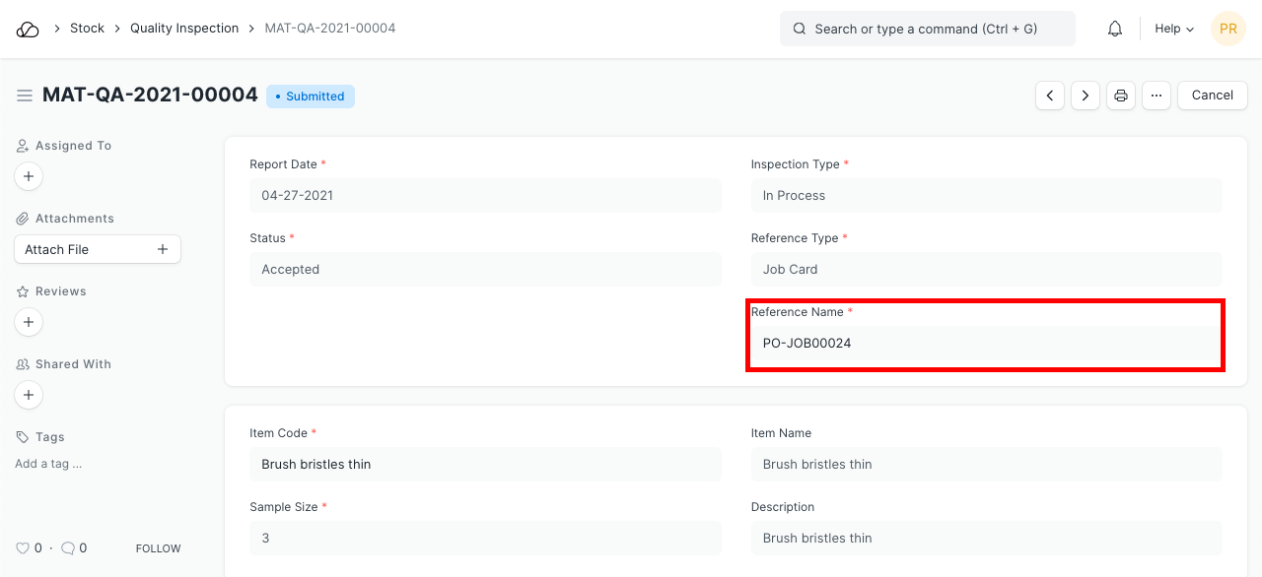
Task: Go to previous document arrow
Action: click(1050, 96)
